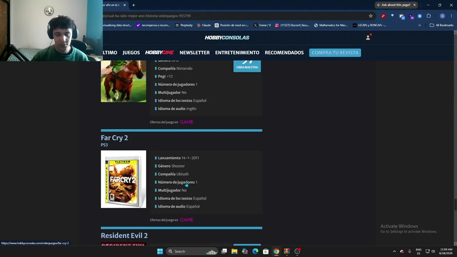
Task: Open the Posición de most en bookmark
Action: click(x=231, y=25)
